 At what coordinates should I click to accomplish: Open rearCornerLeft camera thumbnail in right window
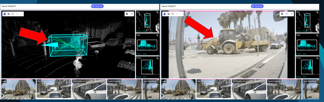click(x=249, y=89)
